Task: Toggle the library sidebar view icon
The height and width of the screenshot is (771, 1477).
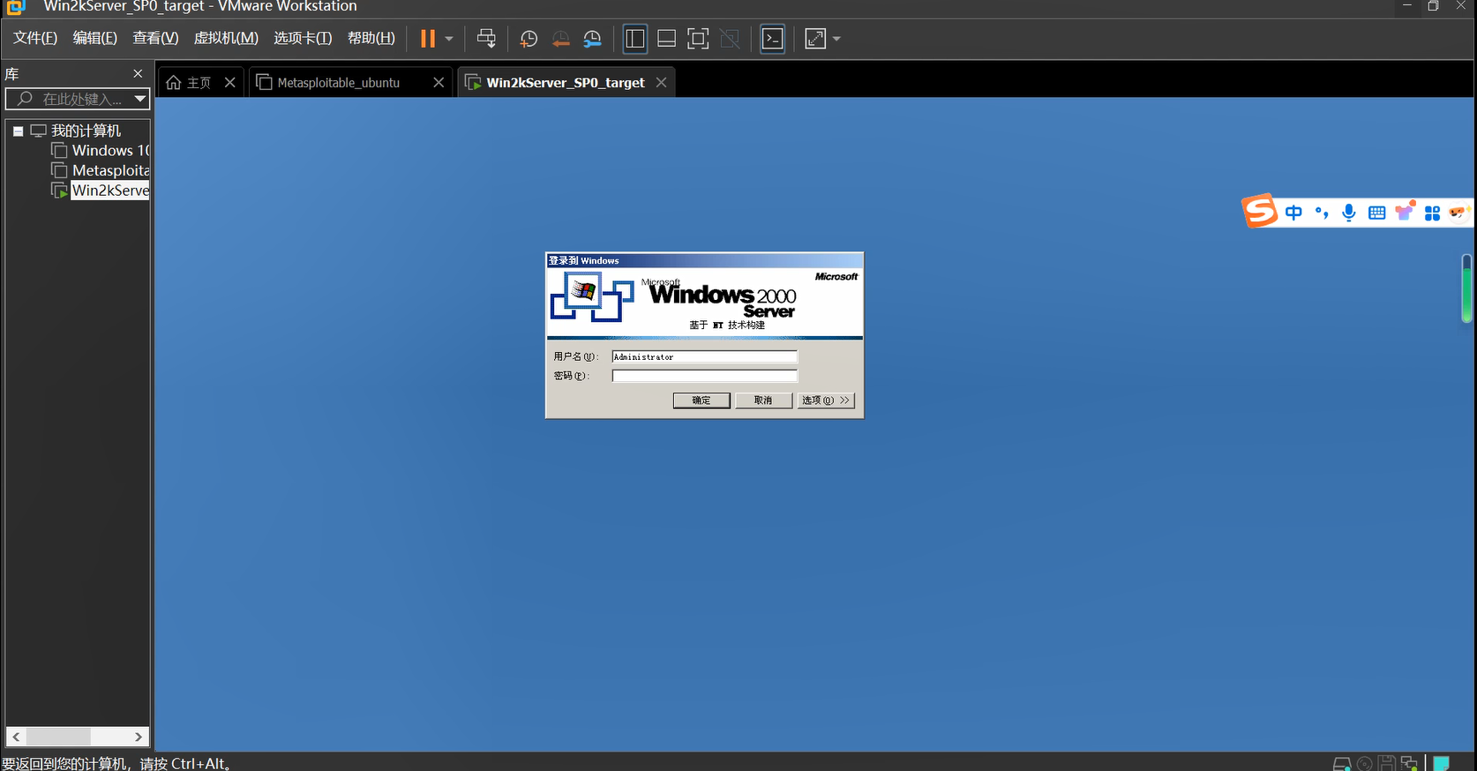Action: tap(635, 39)
